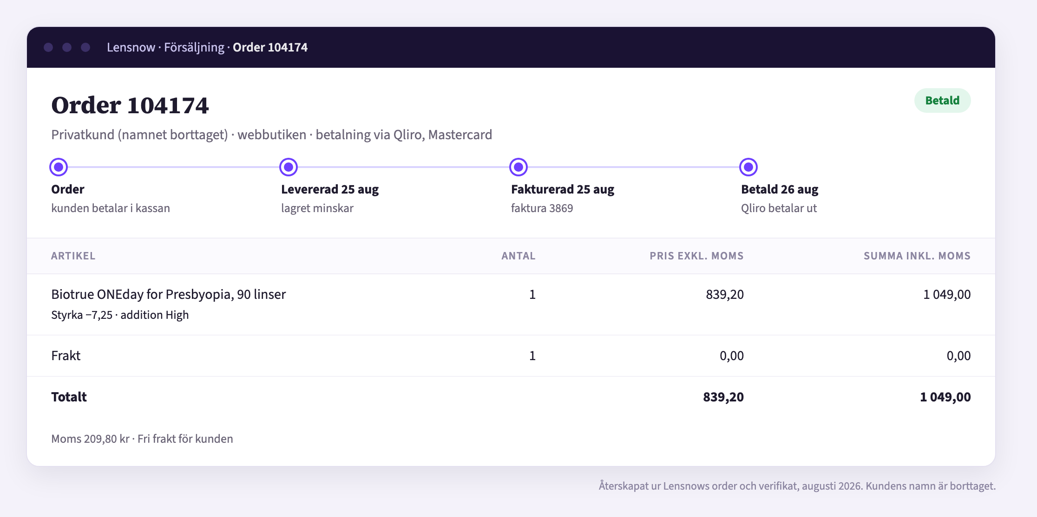The height and width of the screenshot is (517, 1037).
Task: Click the Order 104174 breadcrumb item
Action: (x=270, y=47)
